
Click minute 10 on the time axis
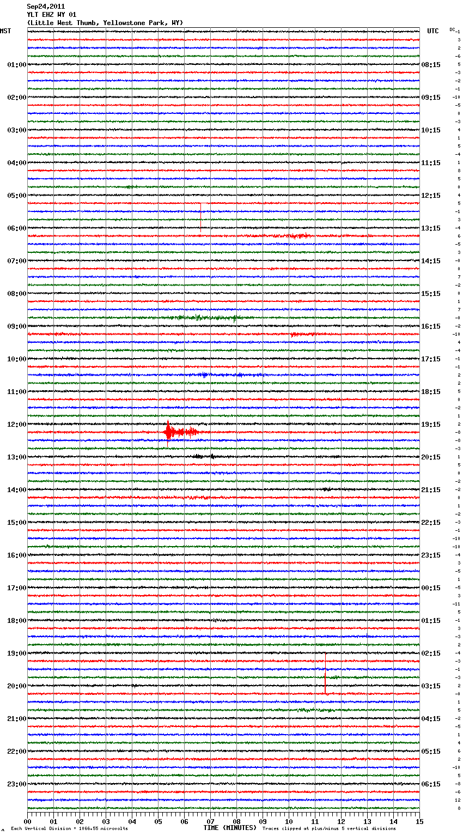289,821
